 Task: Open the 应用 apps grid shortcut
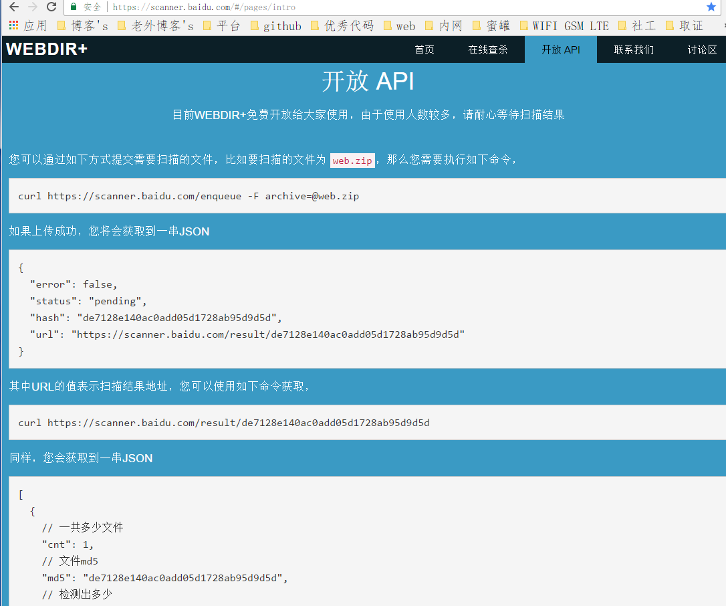(x=27, y=26)
